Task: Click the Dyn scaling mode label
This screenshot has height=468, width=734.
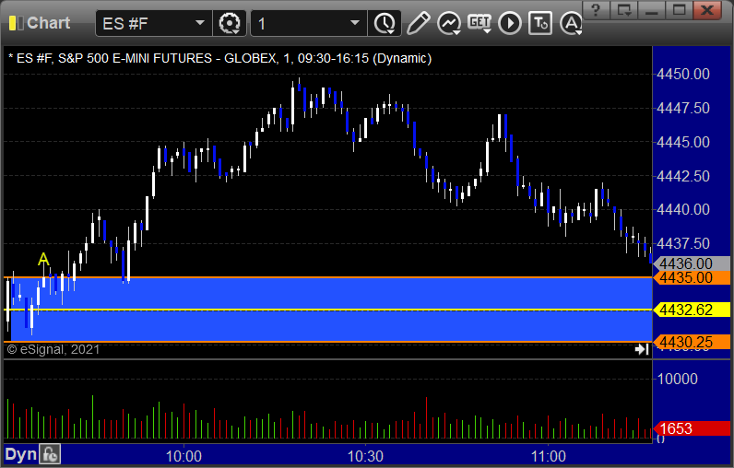Action: pyautogui.click(x=20, y=454)
